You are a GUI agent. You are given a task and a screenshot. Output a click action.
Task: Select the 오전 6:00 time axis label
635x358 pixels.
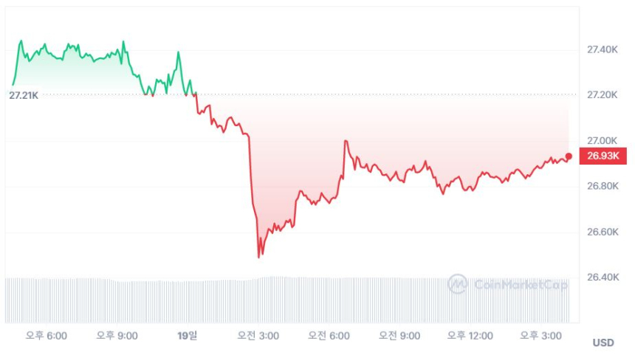pos(329,336)
